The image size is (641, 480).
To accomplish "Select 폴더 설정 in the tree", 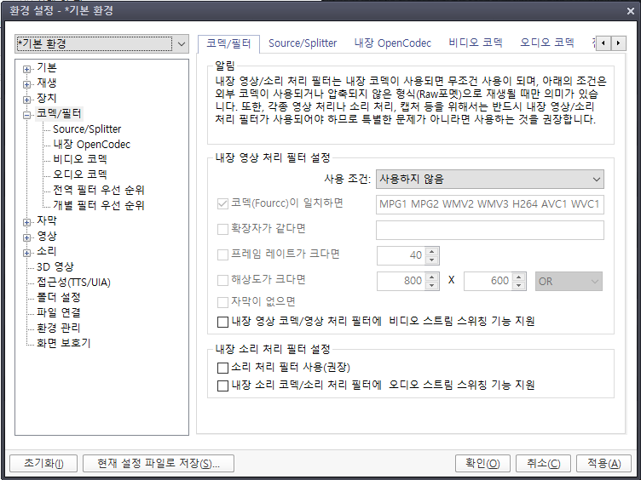I will pyautogui.click(x=59, y=298).
